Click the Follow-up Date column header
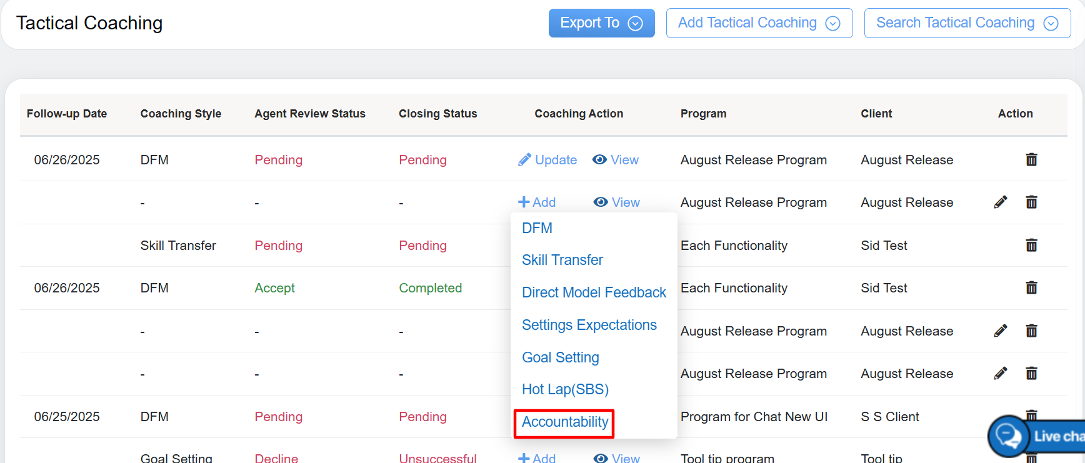The height and width of the screenshot is (463, 1085). (67, 114)
